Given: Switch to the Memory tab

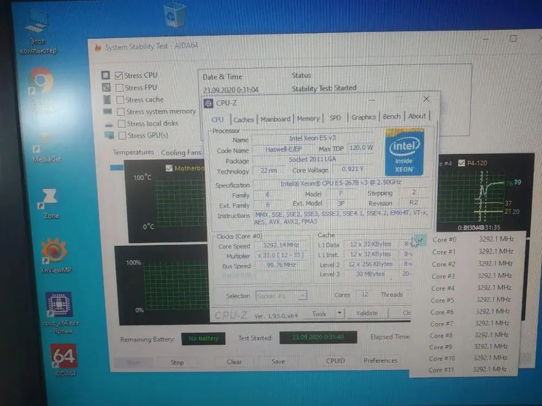Looking at the screenshot, I should [x=308, y=119].
